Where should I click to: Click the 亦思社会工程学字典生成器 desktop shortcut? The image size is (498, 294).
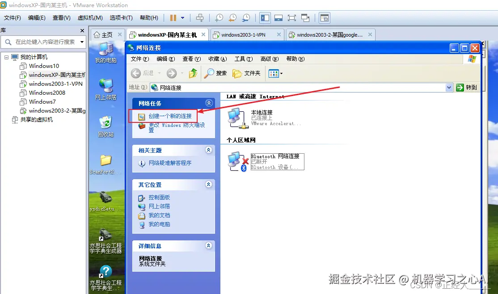tap(106, 241)
